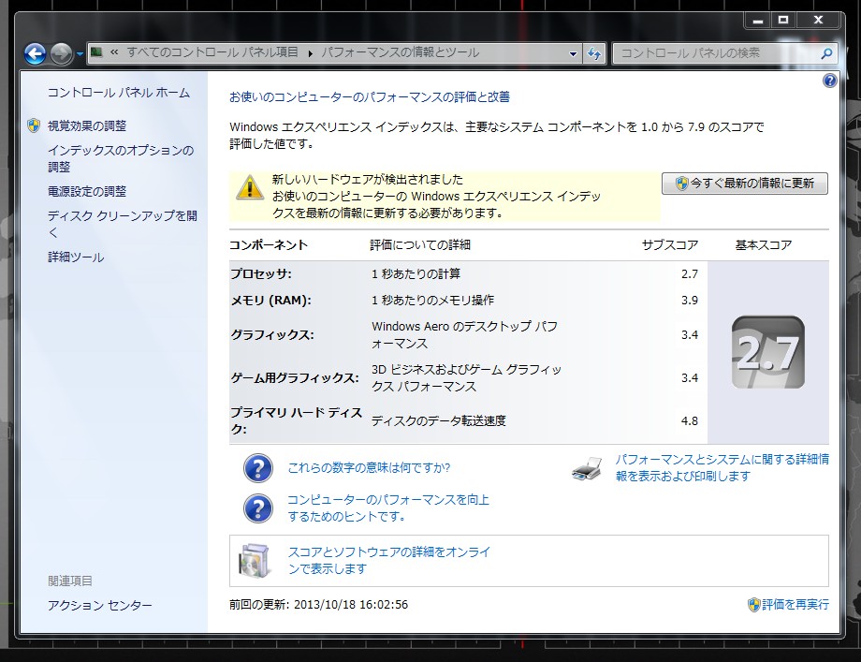The height and width of the screenshot is (662, 861).
Task: Open コントロール パネル ホーム
Action: pyautogui.click(x=119, y=93)
